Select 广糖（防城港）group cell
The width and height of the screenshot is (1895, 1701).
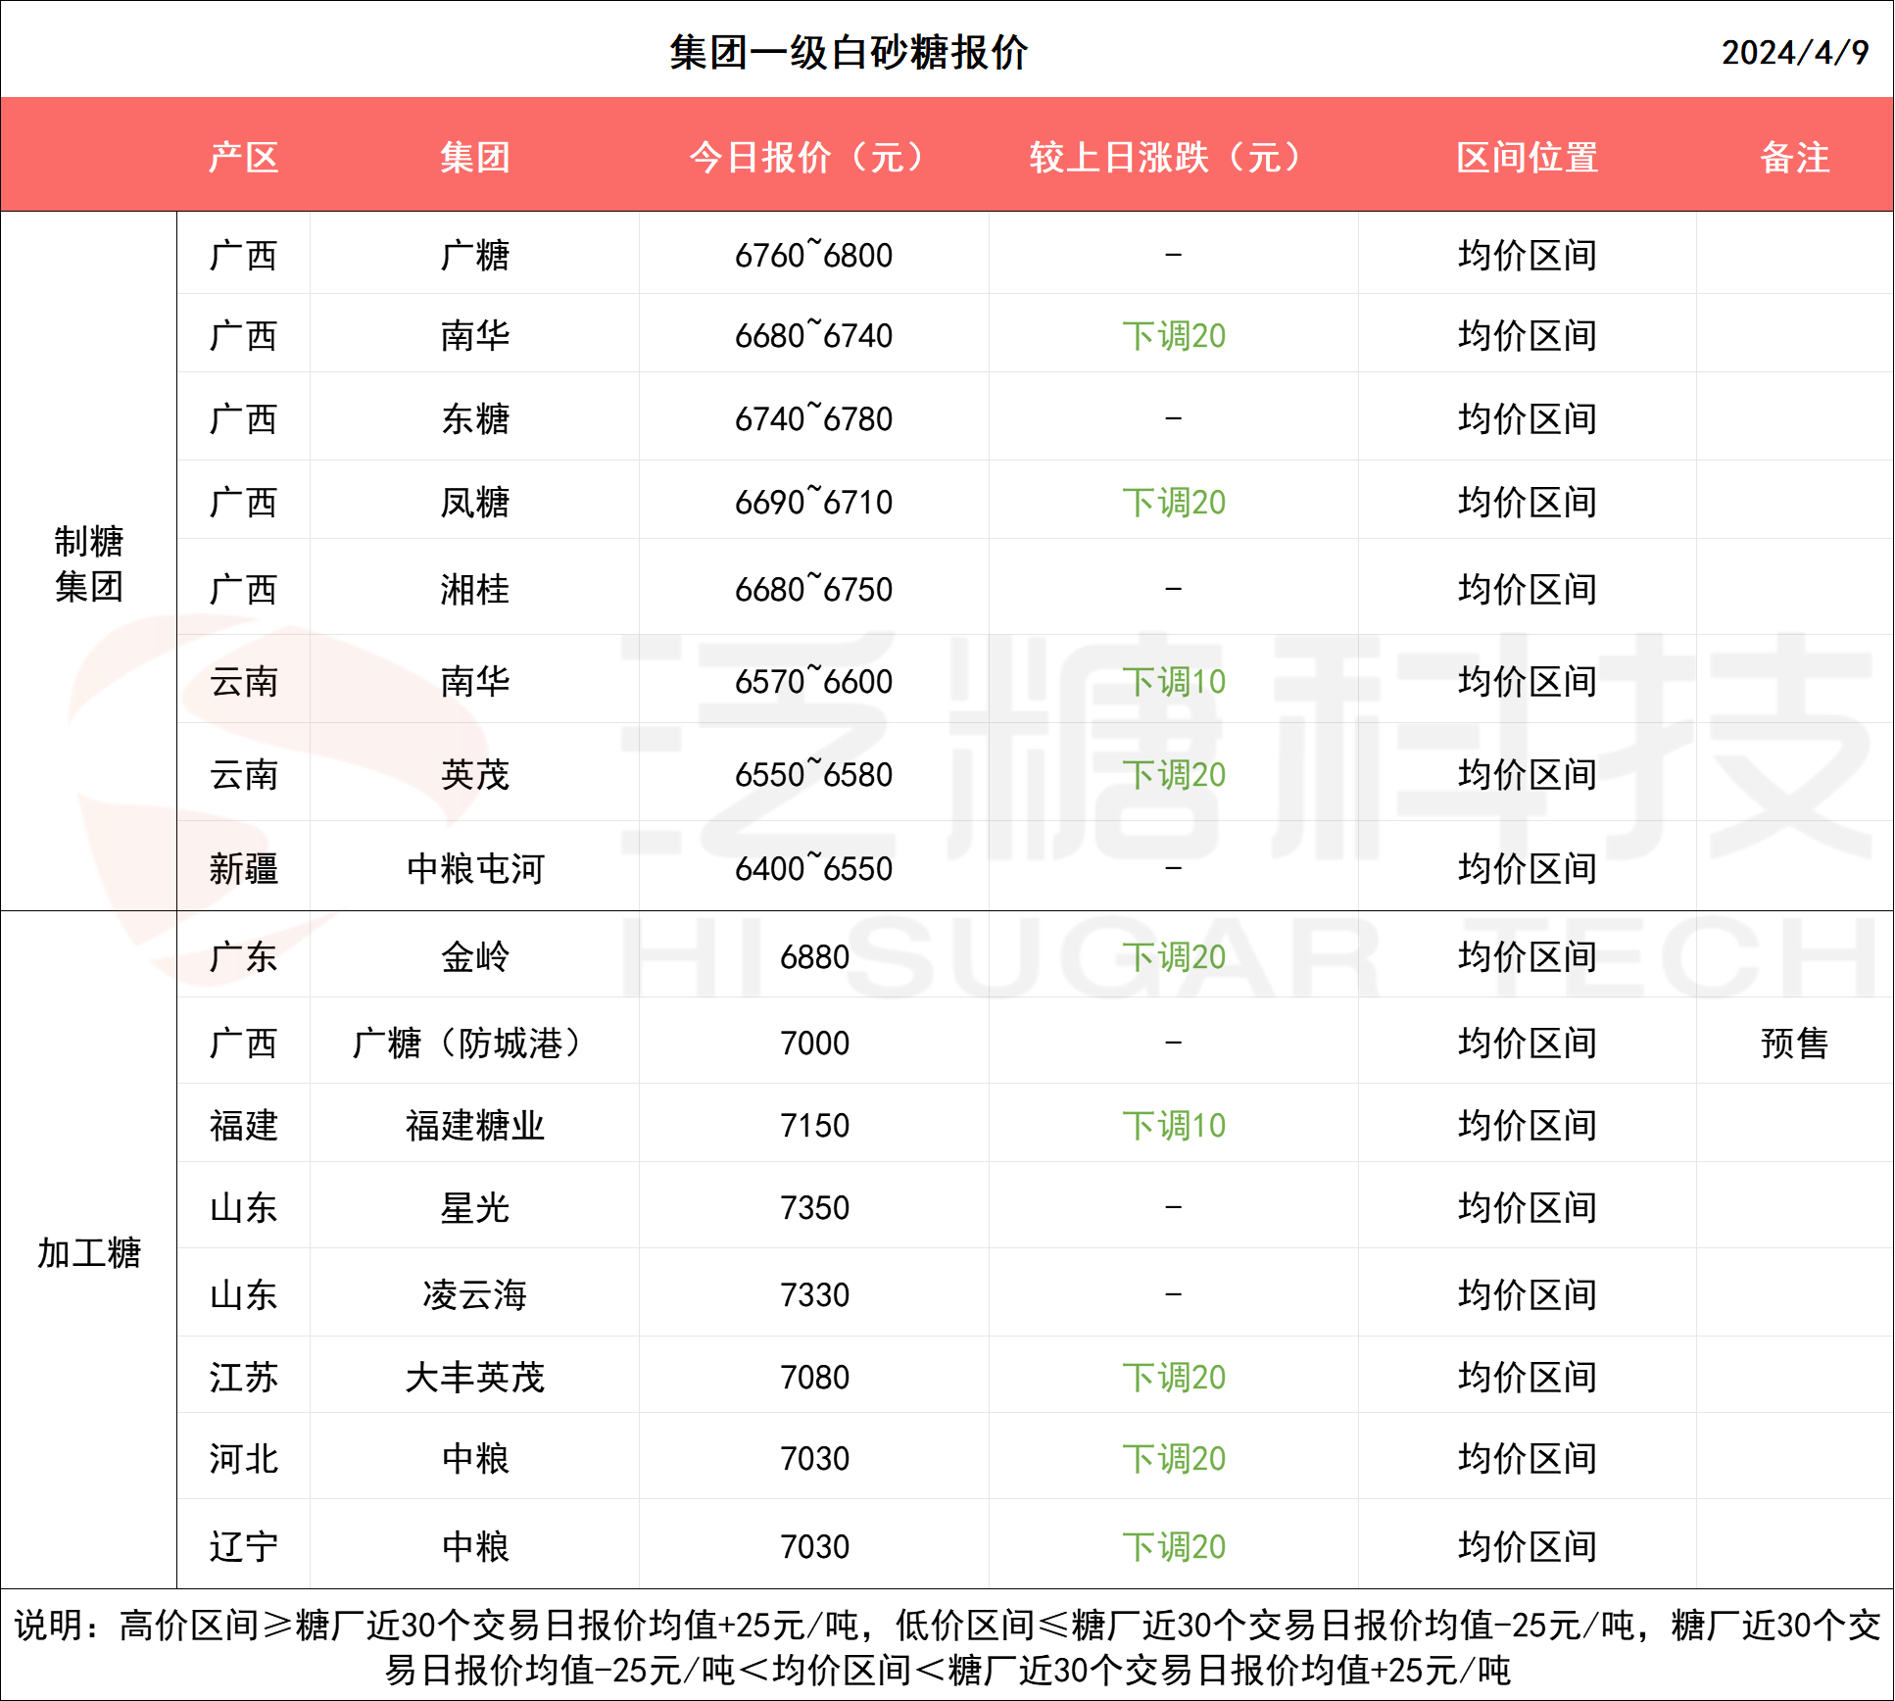pos(474,1043)
